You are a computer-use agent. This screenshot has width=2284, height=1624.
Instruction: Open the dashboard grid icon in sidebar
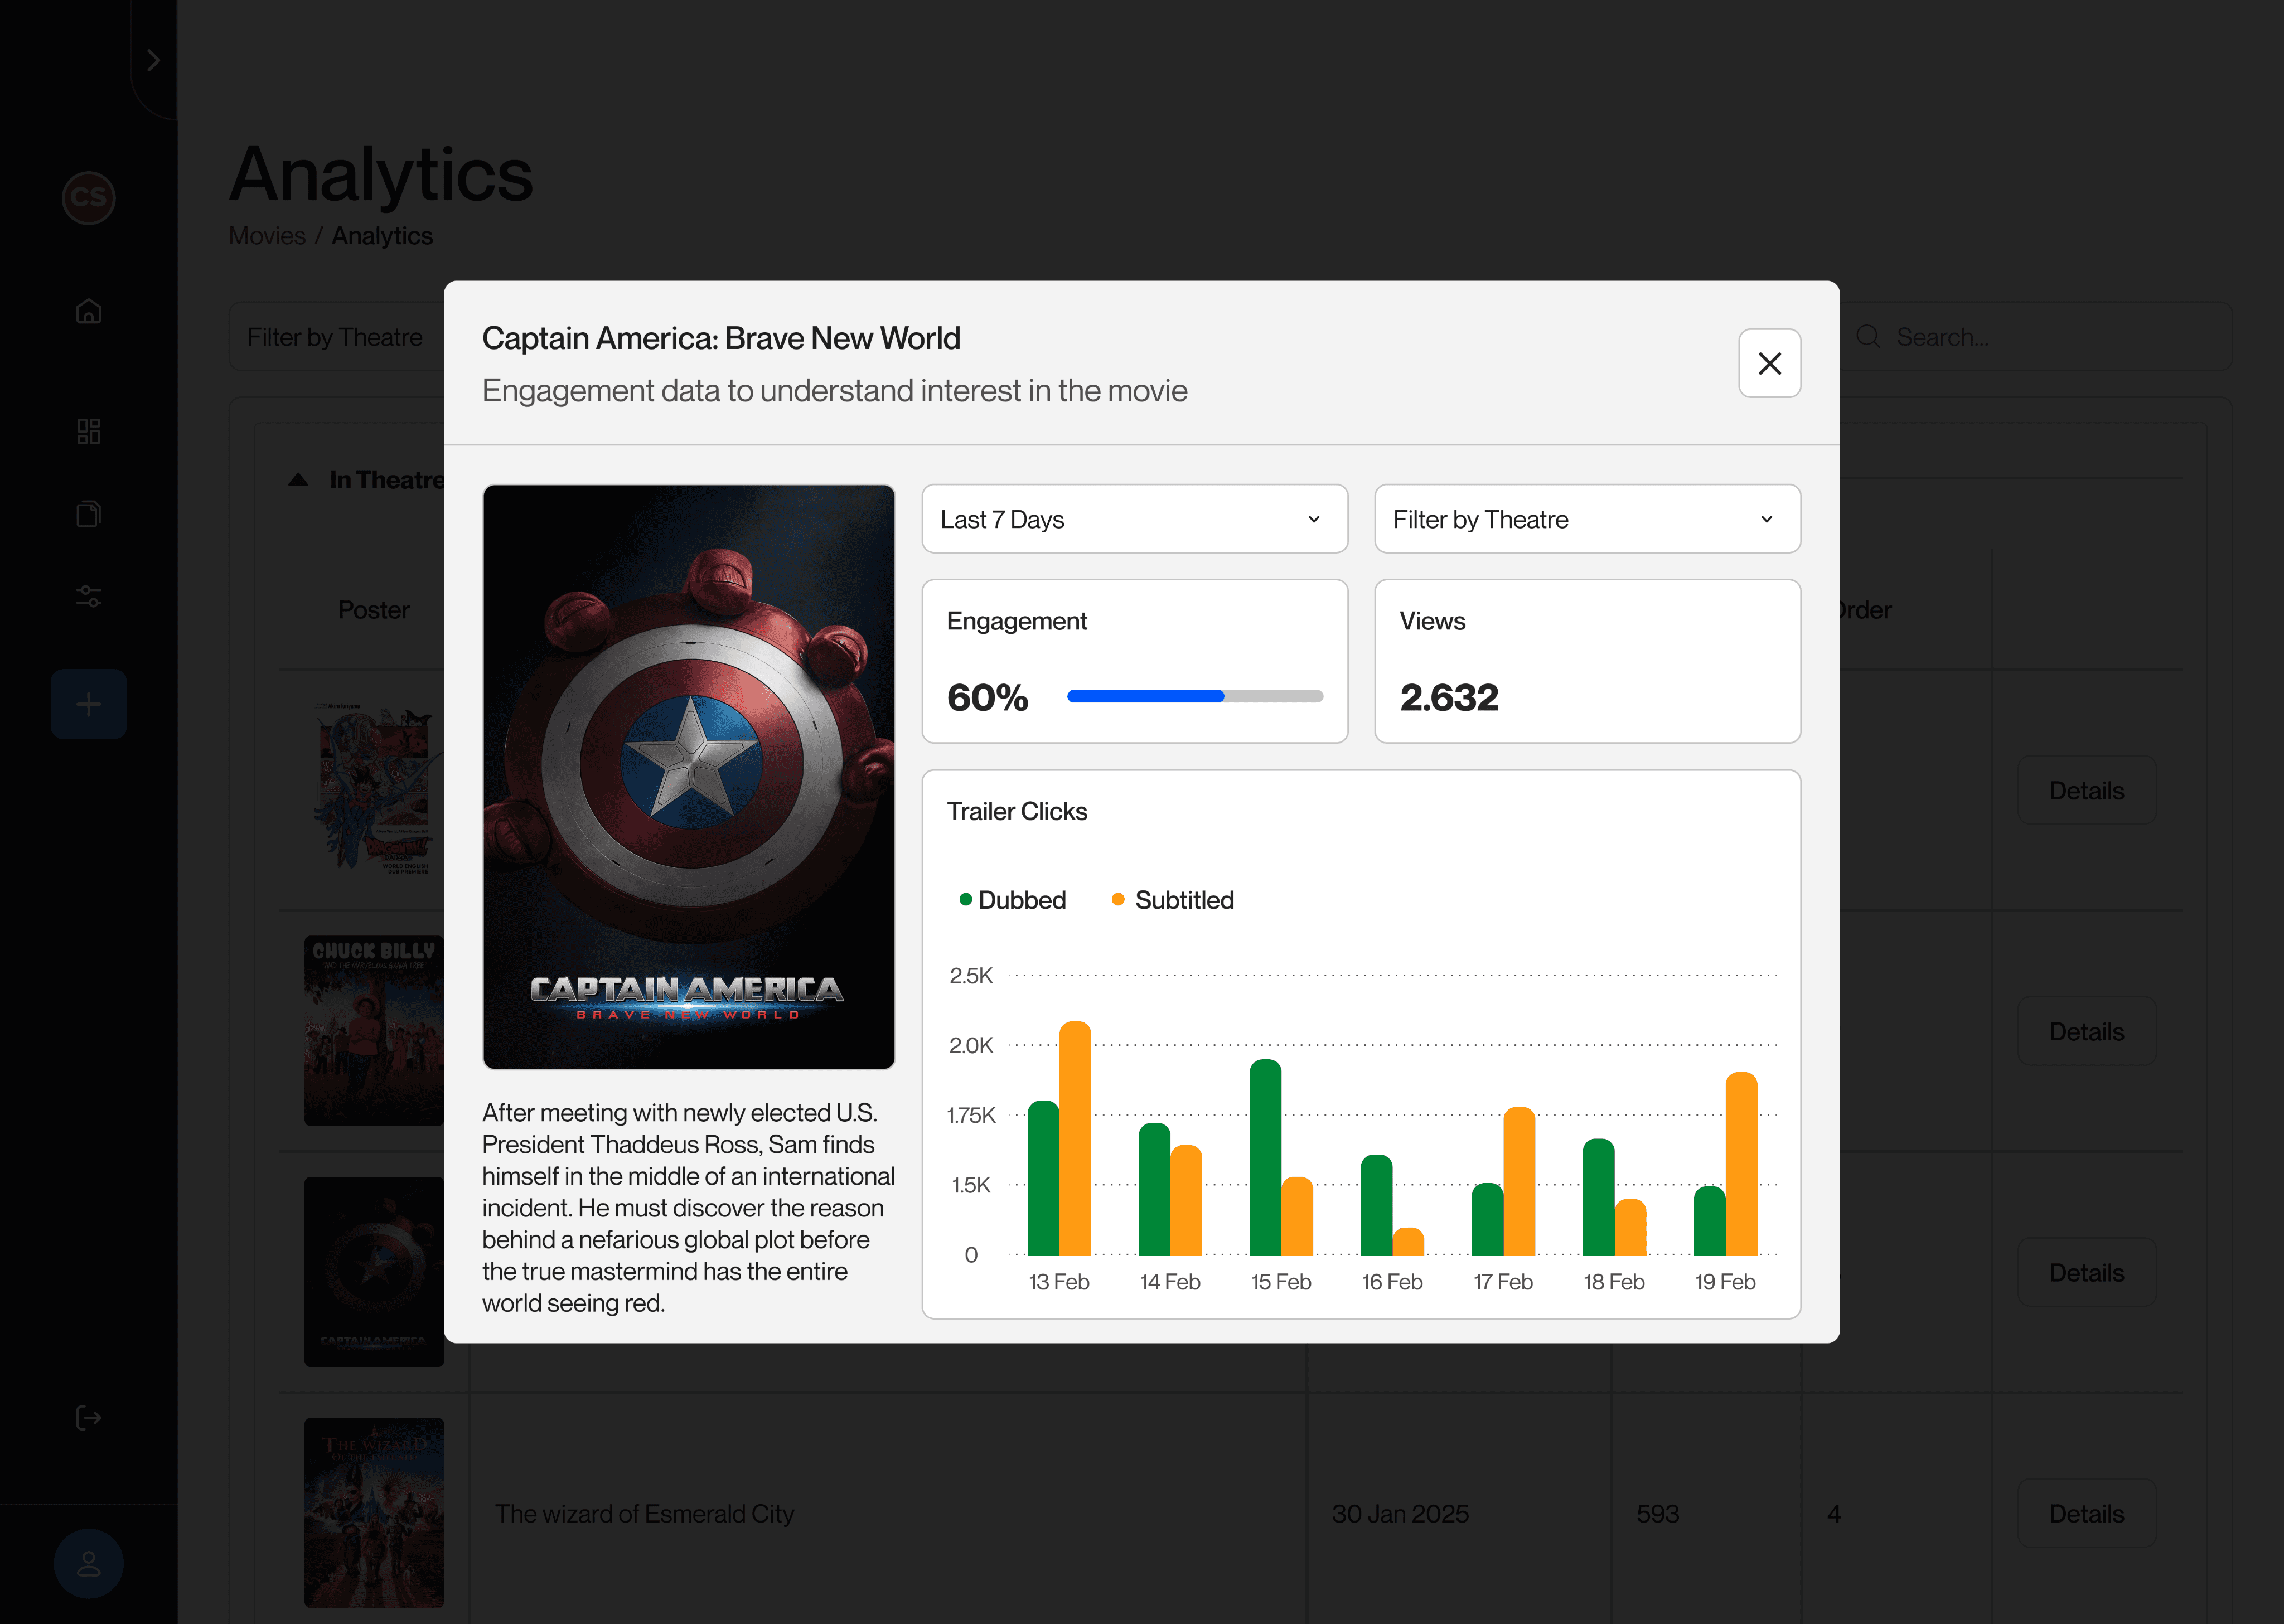point(89,431)
